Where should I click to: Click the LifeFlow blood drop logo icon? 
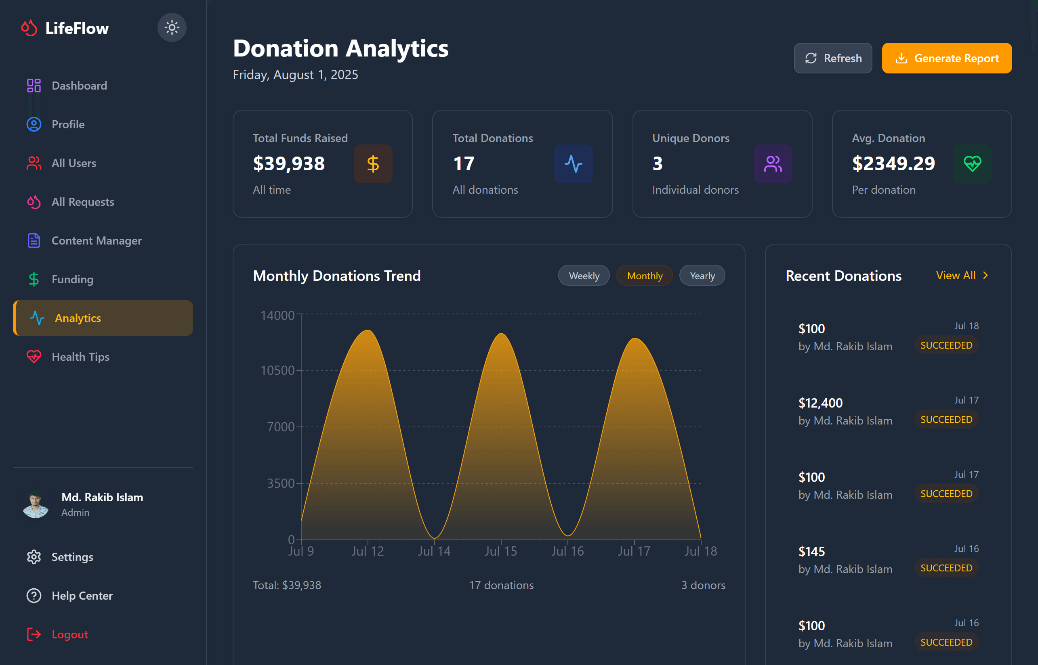29,28
